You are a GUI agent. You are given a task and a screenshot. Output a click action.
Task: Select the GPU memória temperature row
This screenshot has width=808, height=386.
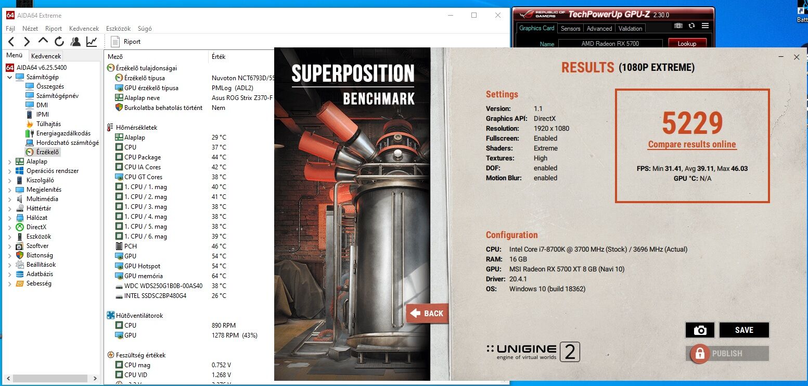click(190, 276)
